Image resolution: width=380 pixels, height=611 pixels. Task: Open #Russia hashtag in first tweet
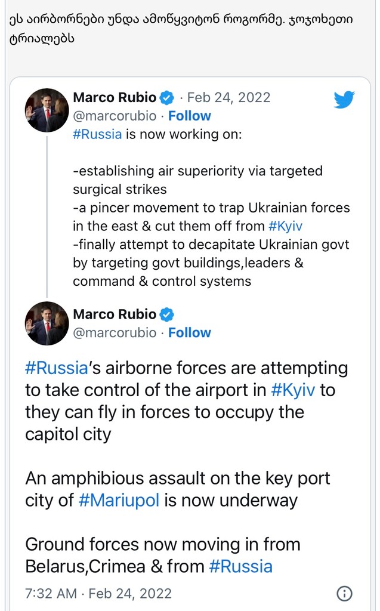[97, 134]
